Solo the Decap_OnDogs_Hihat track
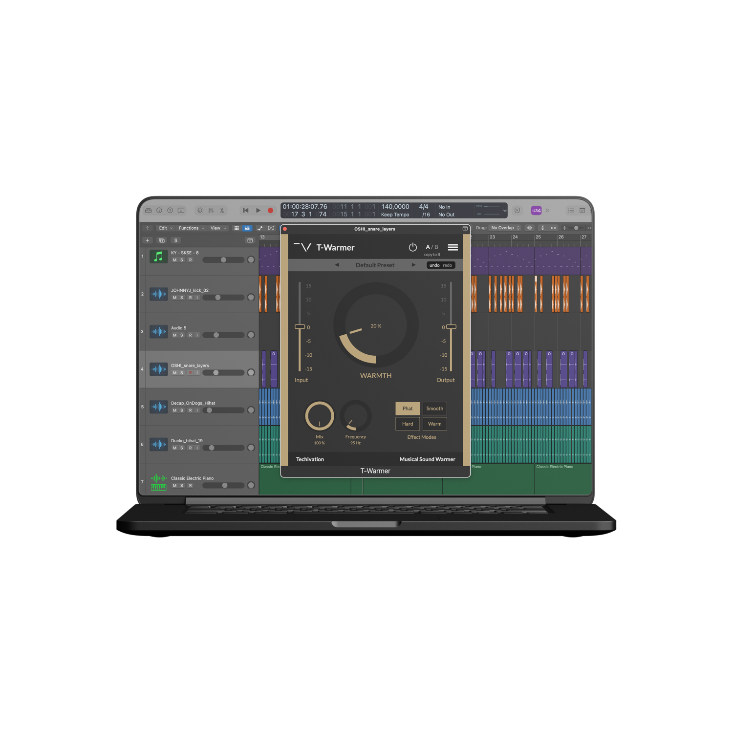 tap(182, 410)
